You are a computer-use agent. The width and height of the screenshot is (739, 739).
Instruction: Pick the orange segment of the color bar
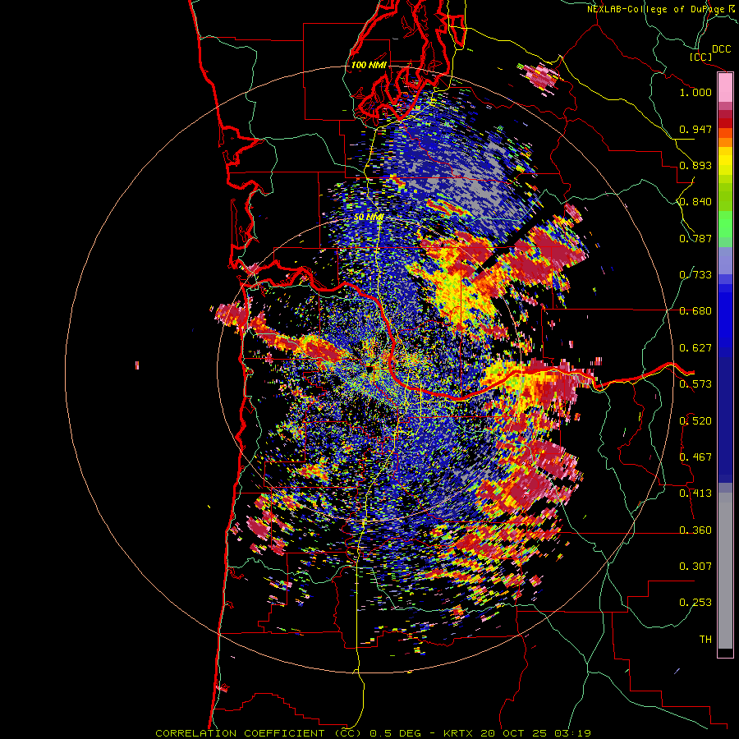point(725,142)
